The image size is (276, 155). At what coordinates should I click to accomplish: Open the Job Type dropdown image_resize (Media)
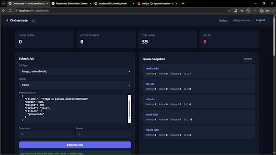75,71
